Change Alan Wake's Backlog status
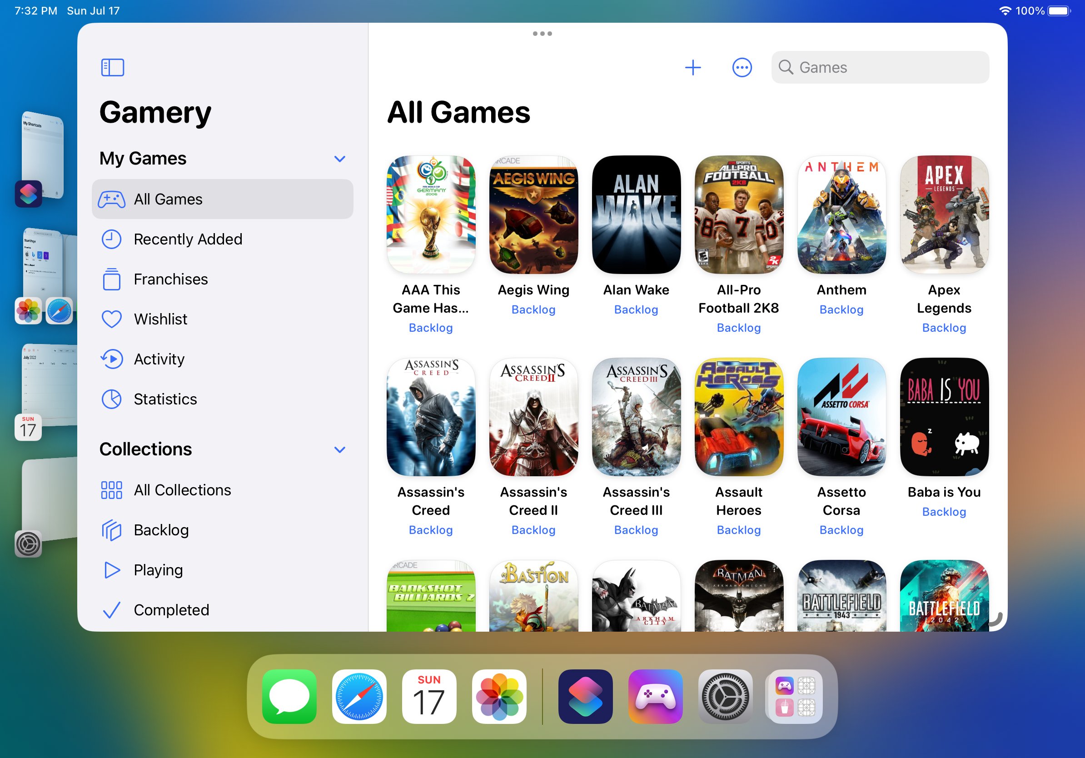Screen dimensions: 1085x758 (636, 309)
